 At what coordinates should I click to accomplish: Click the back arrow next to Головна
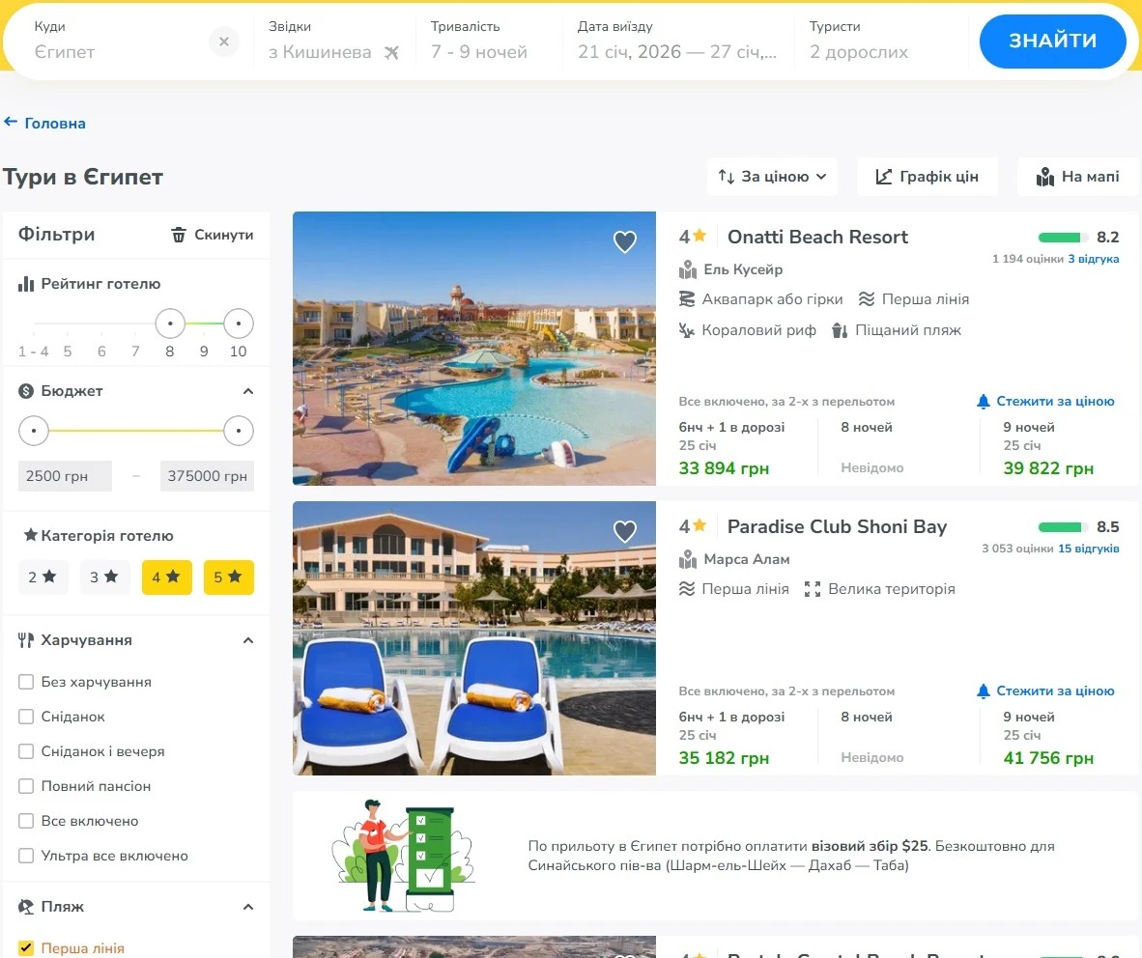11,123
